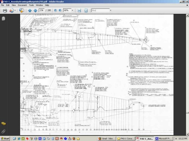Viewport: 189px width, 141px height.
Task: Click the fit width scrolling mode icon
Action: click(x=79, y=11)
